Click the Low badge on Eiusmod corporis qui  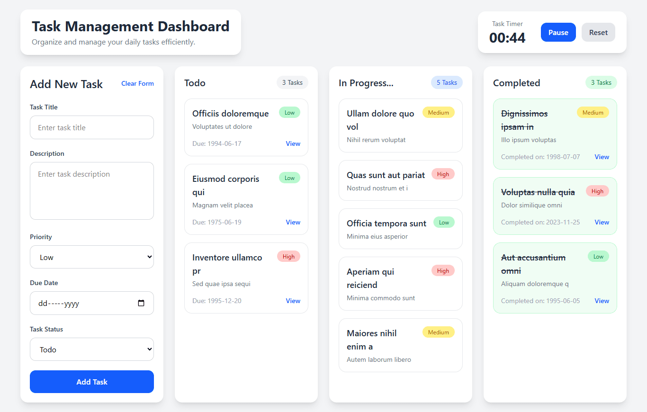pos(289,178)
